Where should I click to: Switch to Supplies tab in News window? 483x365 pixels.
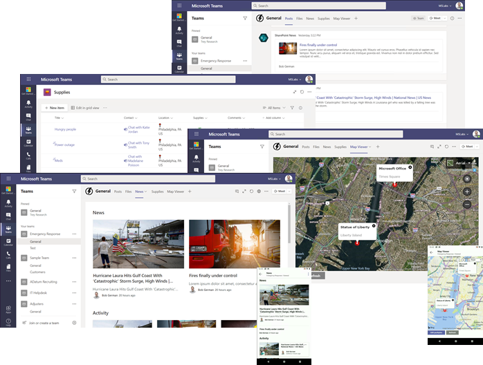click(157, 191)
